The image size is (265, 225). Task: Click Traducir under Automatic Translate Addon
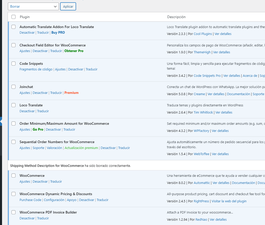(x=43, y=32)
